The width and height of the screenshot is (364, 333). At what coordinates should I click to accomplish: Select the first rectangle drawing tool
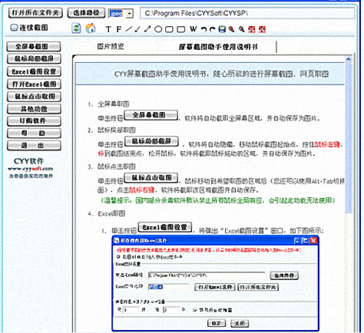(169, 29)
